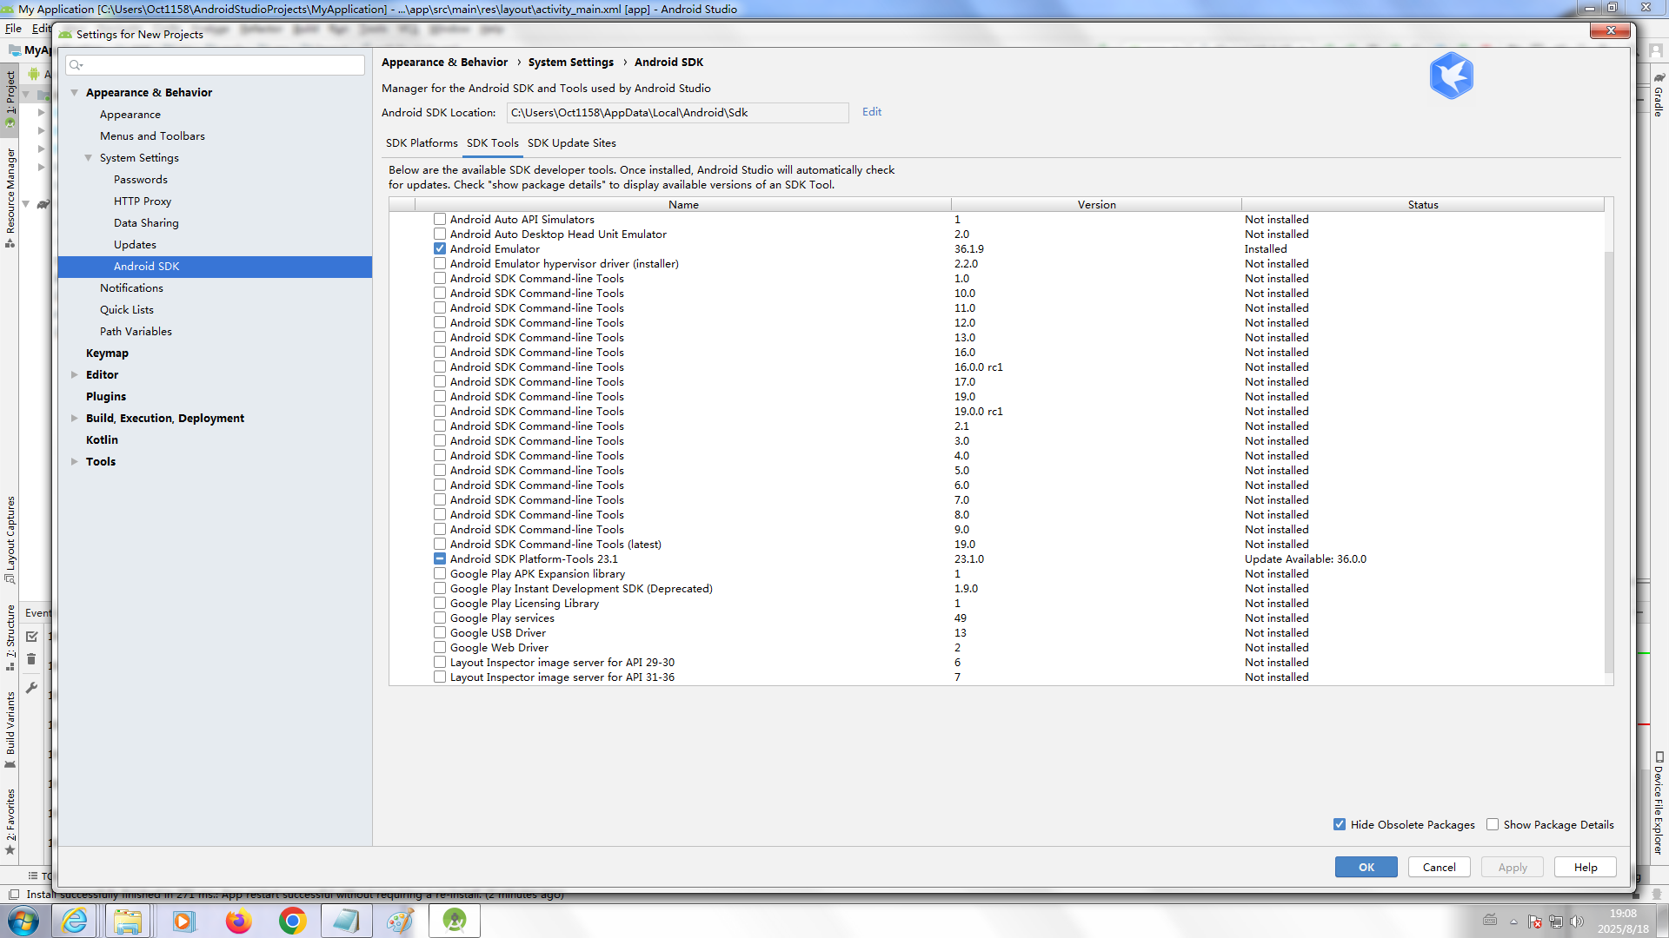The height and width of the screenshot is (938, 1669).
Task: Open Paint from the taskbar
Action: click(x=400, y=921)
